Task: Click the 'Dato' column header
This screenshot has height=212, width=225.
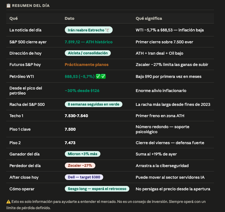Action: (70, 18)
